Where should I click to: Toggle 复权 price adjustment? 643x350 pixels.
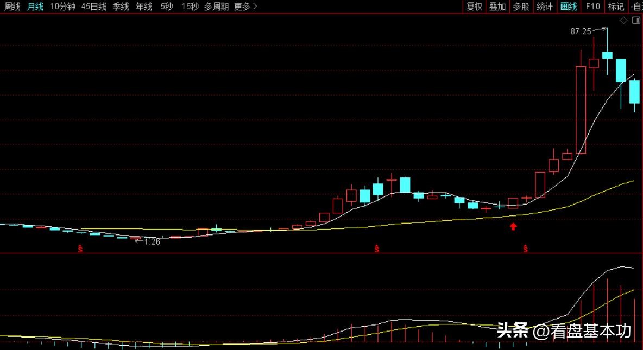pyautogui.click(x=474, y=7)
